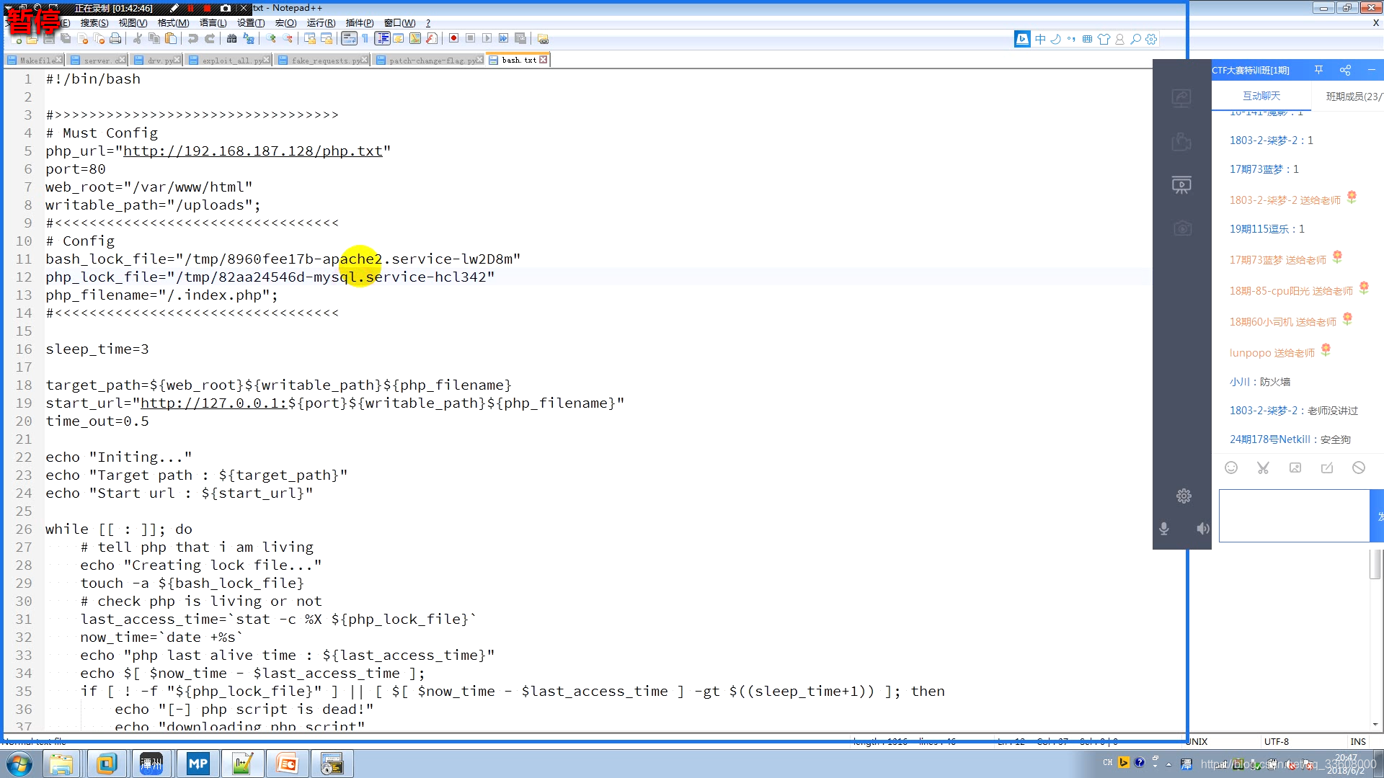
Task: Open Windows Start menu button
Action: [x=19, y=764]
